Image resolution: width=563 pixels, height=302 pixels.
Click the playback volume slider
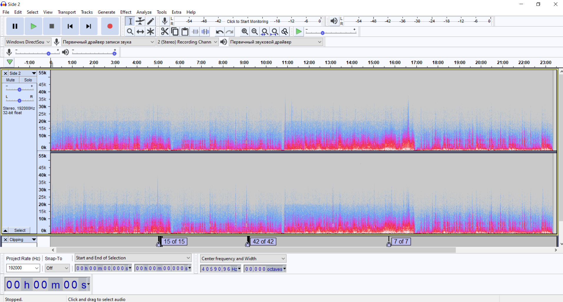94,53
